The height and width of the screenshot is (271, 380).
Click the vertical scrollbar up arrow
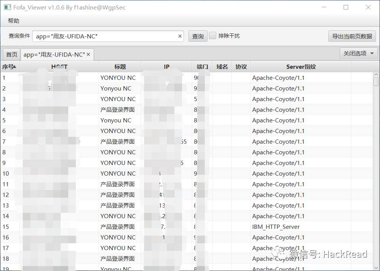pos(376,74)
